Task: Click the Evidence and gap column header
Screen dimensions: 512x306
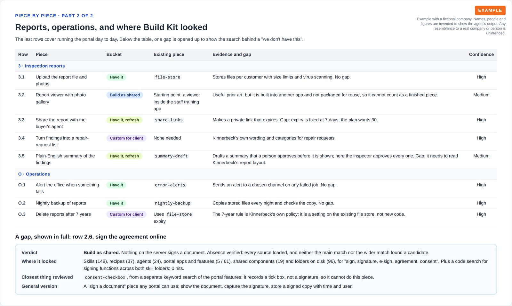Action: coord(232,54)
